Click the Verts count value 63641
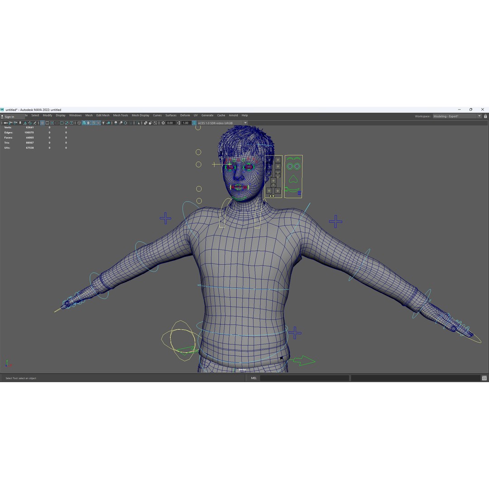Viewport: 489px width, 489px height. [x=29, y=128]
